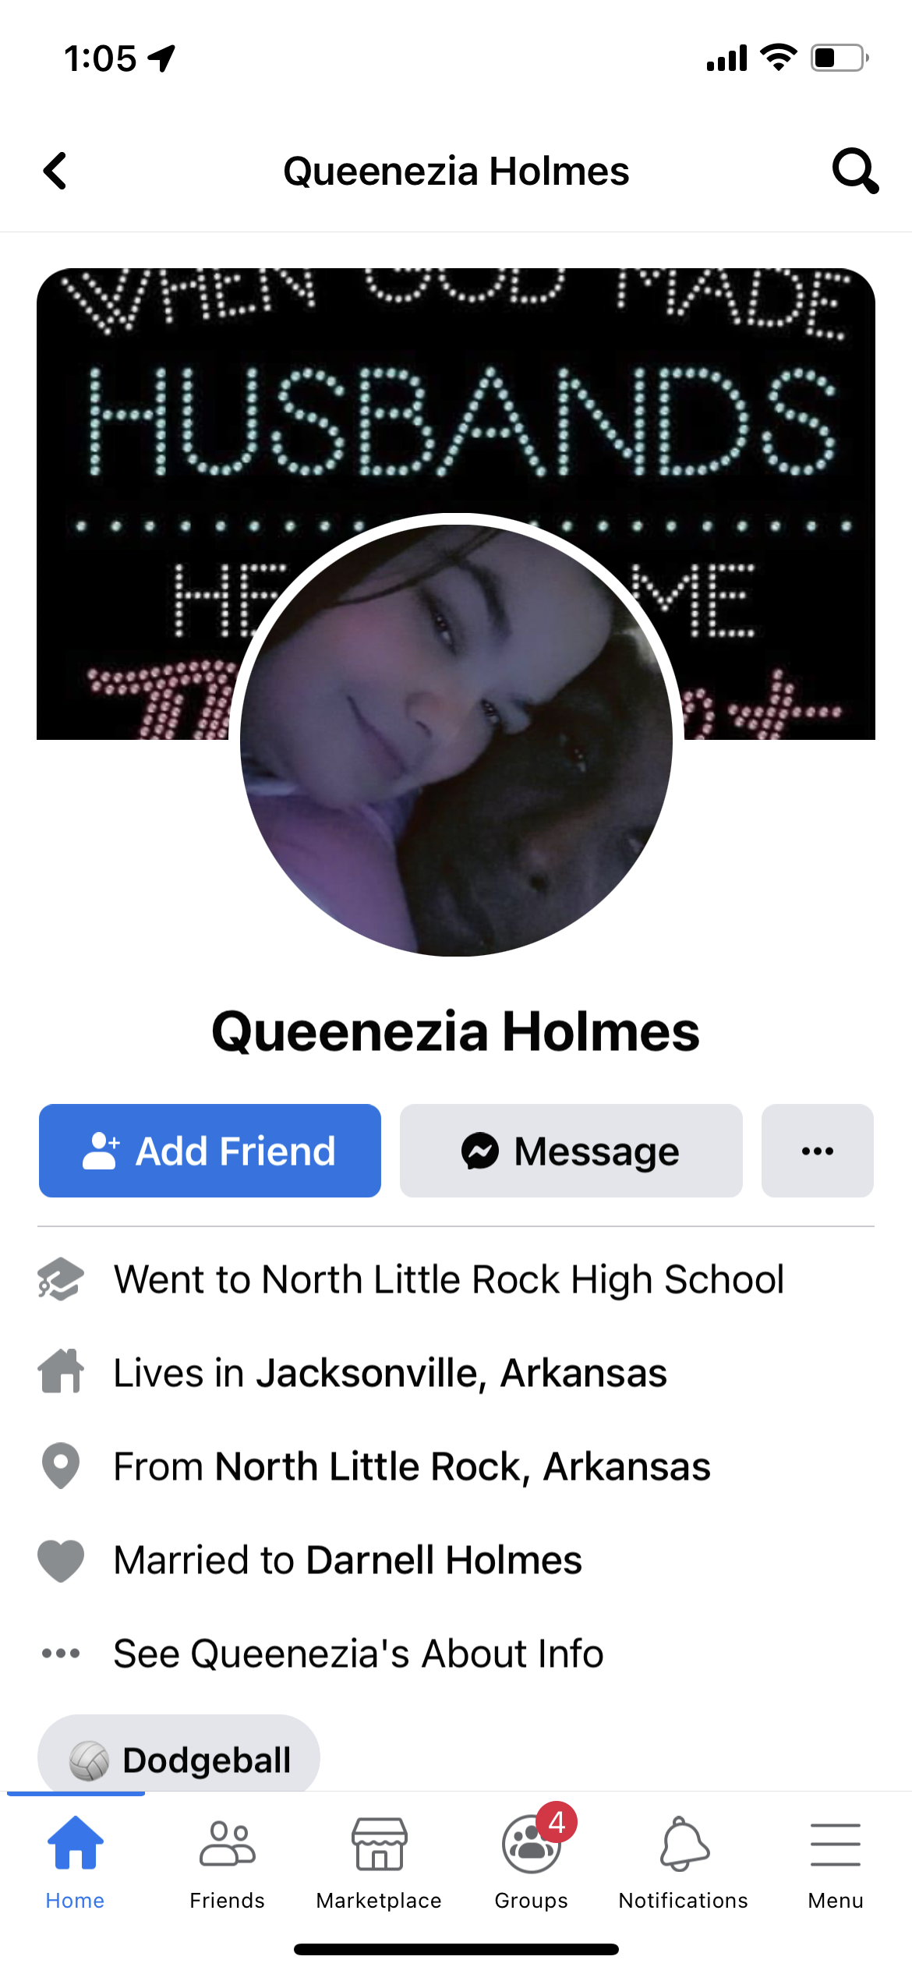The height and width of the screenshot is (1974, 912).
Task: Open search with the magnifier icon
Action: point(855,171)
